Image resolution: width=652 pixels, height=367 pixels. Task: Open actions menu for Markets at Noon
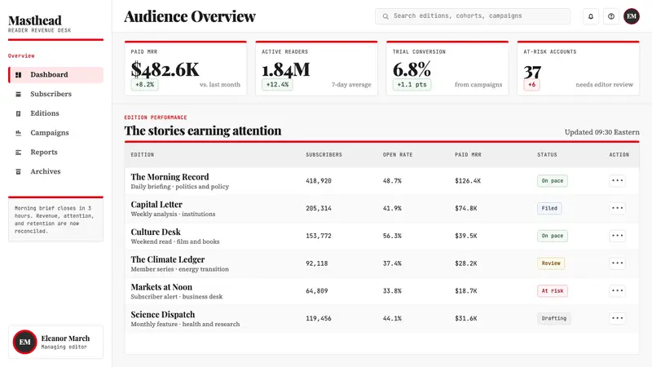click(617, 290)
